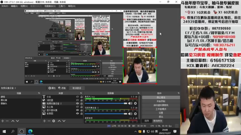Viewport: 241px width, 135px height.
Task: Pop out the 控件 dock via header icon
Action: (x=179, y=93)
